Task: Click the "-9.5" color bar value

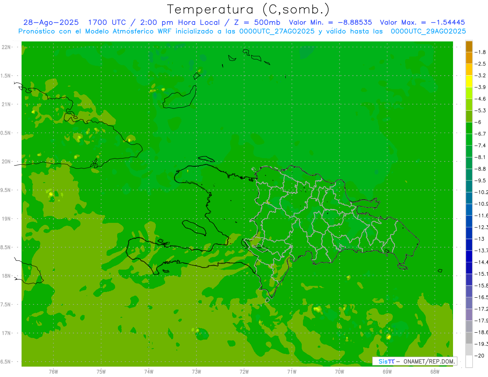Action: click(x=480, y=180)
